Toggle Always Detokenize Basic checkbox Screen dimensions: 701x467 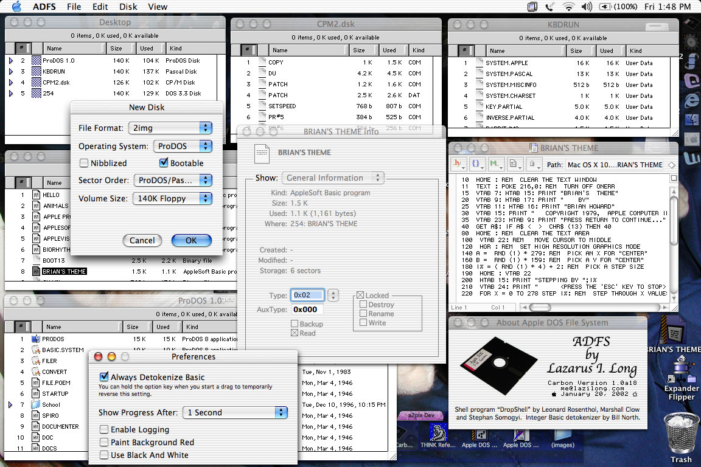click(x=104, y=377)
